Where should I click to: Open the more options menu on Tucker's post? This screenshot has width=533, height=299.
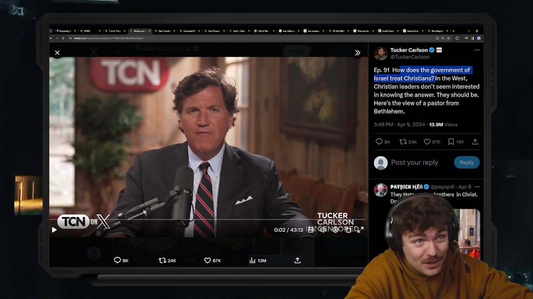click(477, 50)
